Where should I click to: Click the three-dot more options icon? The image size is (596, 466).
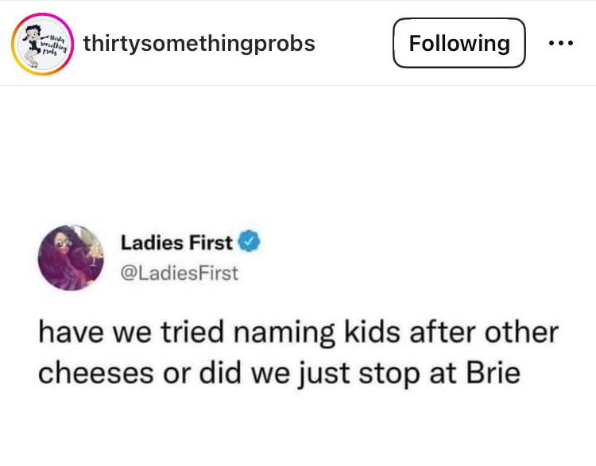tap(561, 43)
